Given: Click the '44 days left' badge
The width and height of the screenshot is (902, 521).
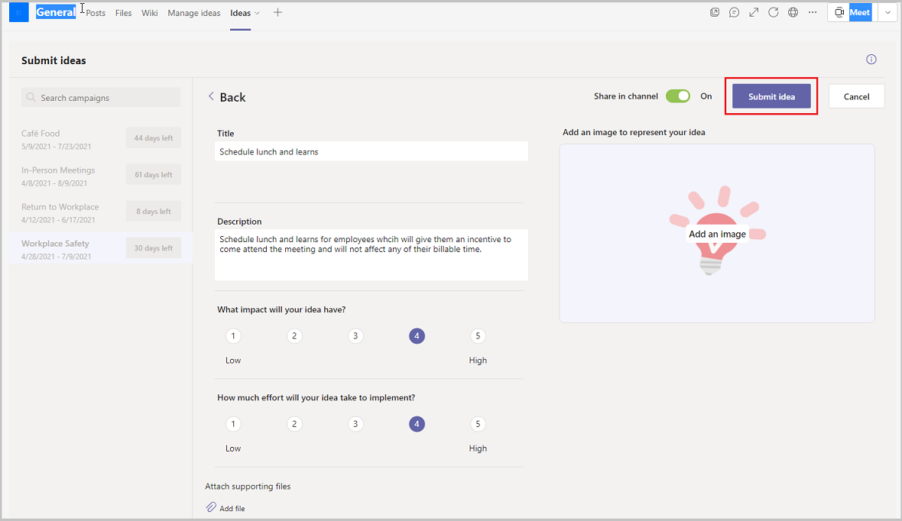Looking at the screenshot, I should (x=154, y=138).
